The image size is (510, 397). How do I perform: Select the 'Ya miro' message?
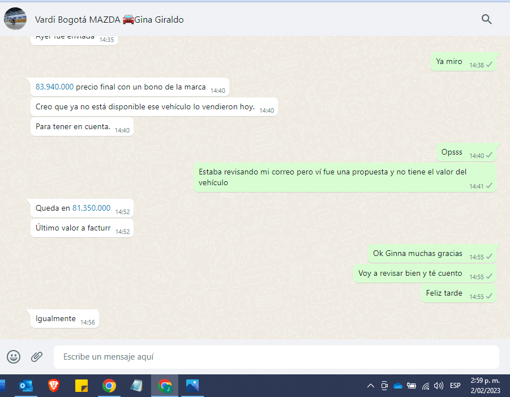click(x=464, y=62)
